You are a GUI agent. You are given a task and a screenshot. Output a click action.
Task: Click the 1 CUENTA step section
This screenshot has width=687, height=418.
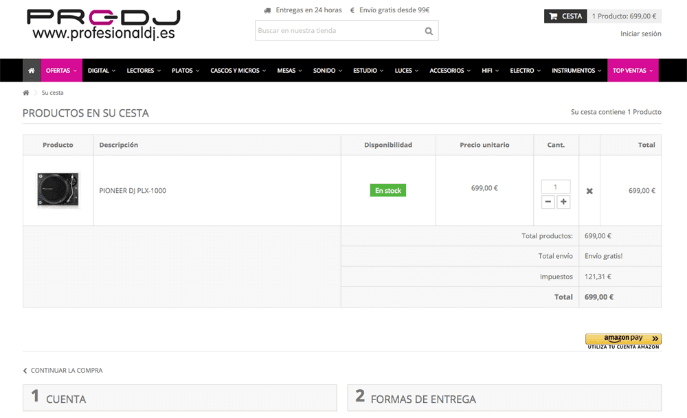pyautogui.click(x=179, y=398)
